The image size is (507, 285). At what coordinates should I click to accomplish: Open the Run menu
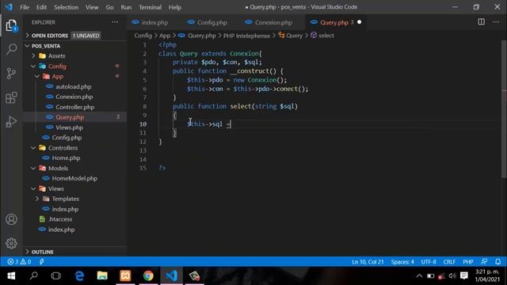click(x=126, y=7)
